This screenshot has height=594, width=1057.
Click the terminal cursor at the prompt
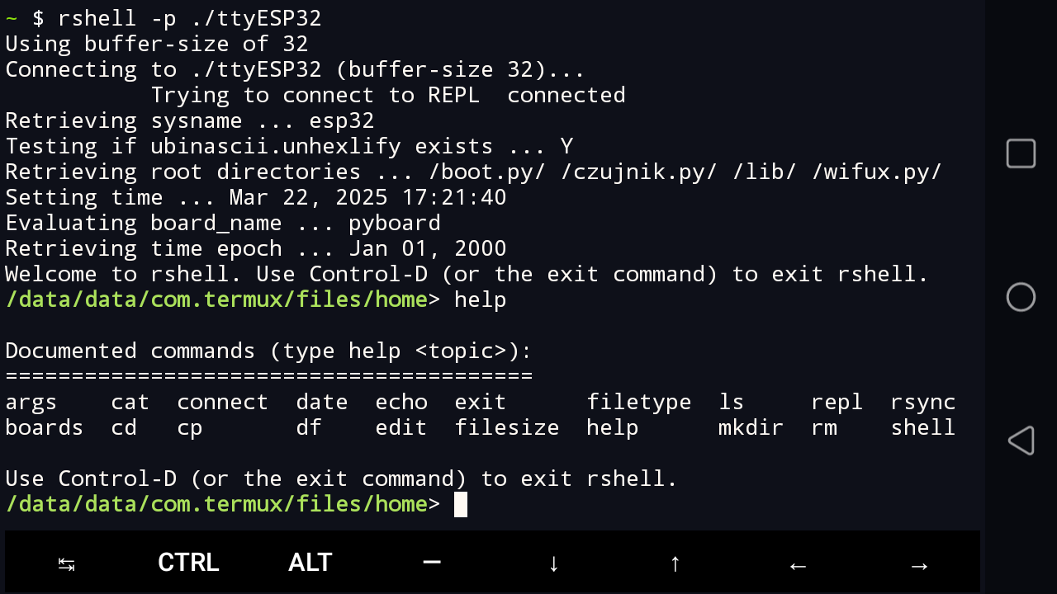pyautogui.click(x=461, y=504)
